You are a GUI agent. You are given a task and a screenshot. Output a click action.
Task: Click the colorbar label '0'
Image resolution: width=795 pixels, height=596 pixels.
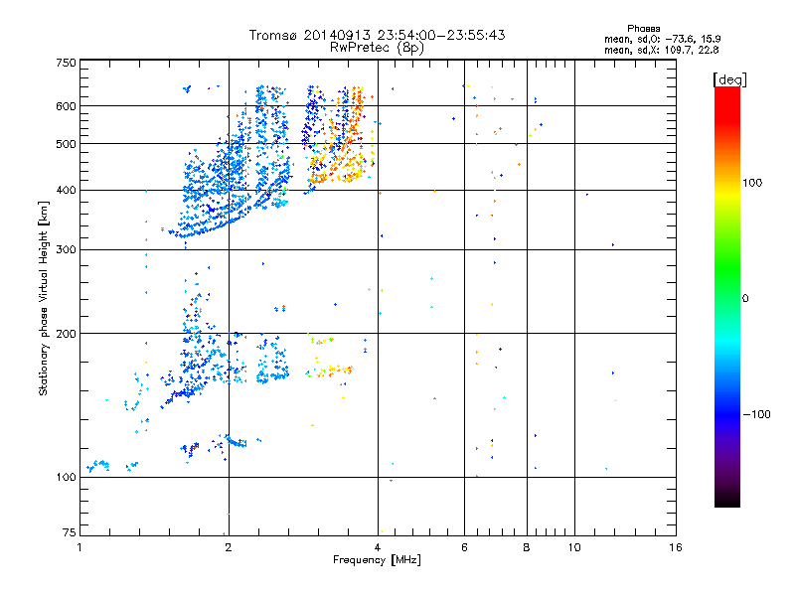pos(745,299)
